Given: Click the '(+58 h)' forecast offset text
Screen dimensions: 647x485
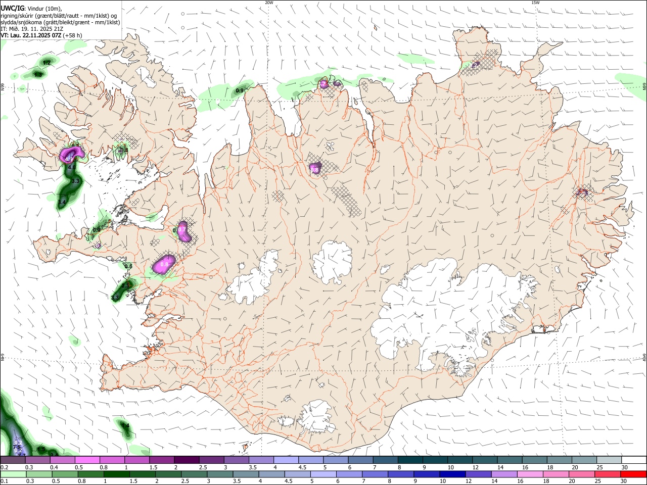Looking at the screenshot, I should pyautogui.click(x=73, y=35).
